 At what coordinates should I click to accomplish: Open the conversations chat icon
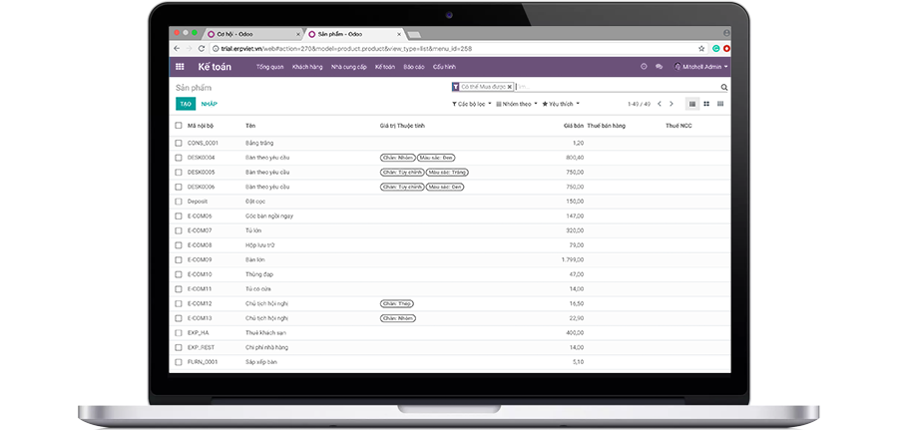(659, 67)
